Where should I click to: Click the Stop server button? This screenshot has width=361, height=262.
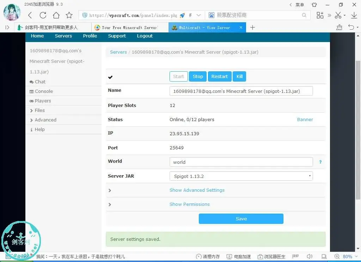(x=198, y=77)
